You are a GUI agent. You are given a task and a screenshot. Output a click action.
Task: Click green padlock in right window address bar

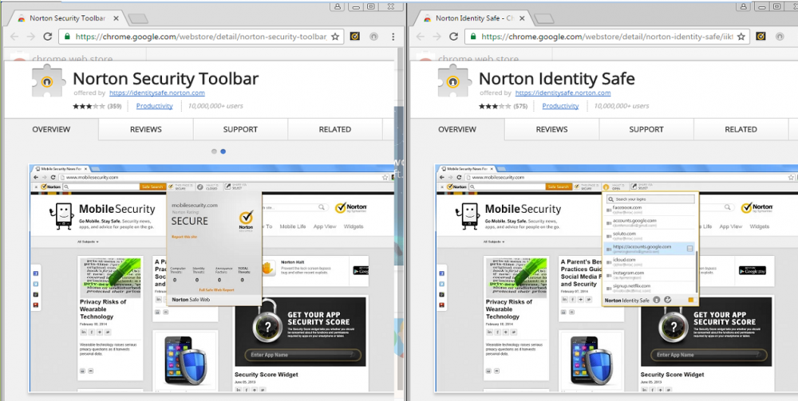(473, 37)
